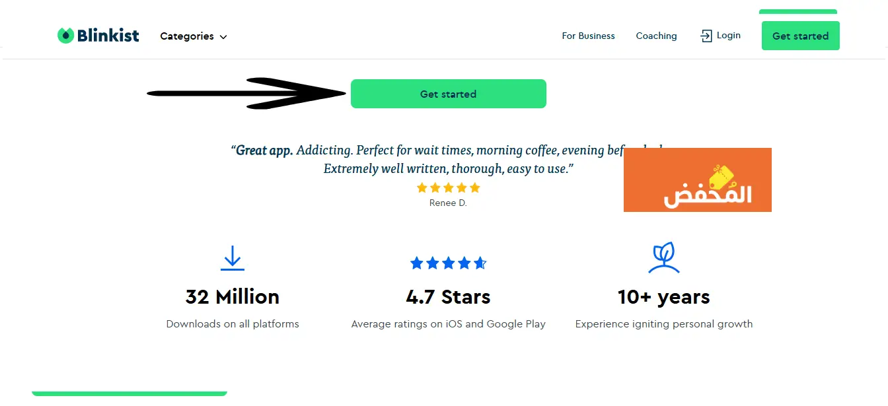Click the orange Arabic coupon banner
This screenshot has height=406, width=888.
tap(697, 180)
